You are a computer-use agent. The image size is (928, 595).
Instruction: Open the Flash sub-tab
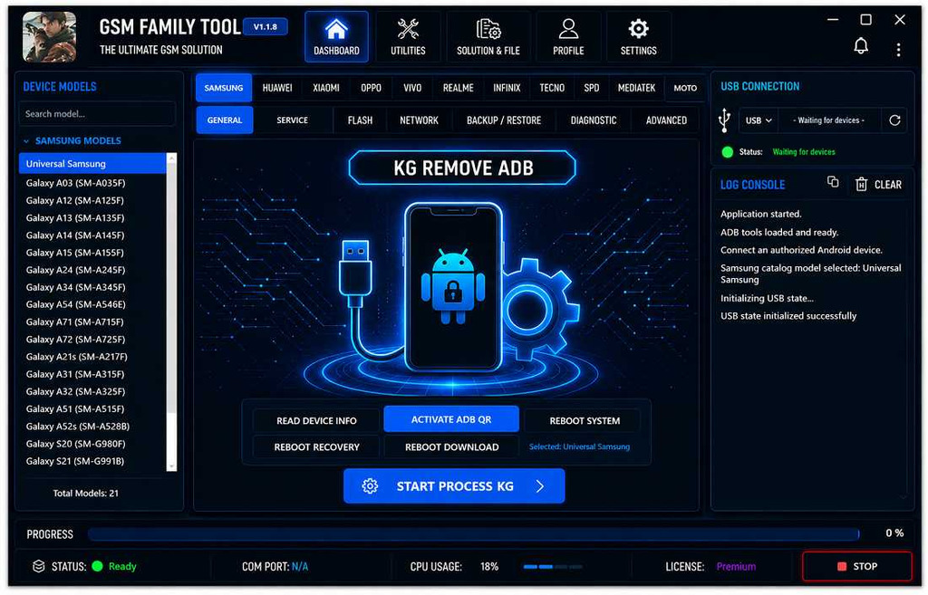tap(360, 120)
